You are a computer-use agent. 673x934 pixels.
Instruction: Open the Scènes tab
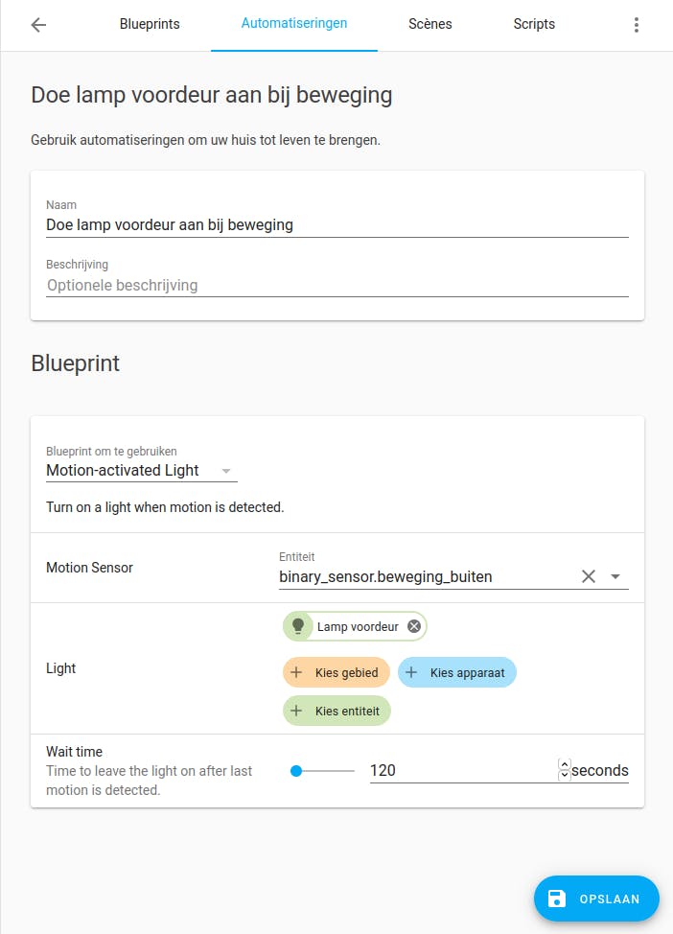click(430, 25)
